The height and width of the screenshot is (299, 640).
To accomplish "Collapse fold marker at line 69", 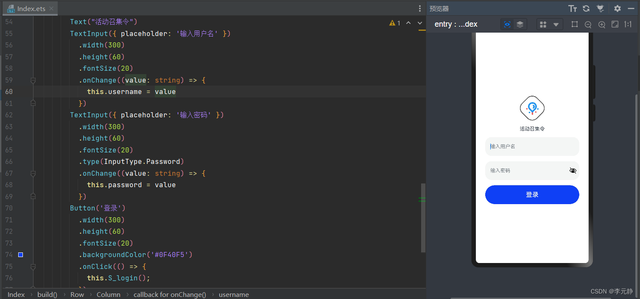I will [33, 196].
